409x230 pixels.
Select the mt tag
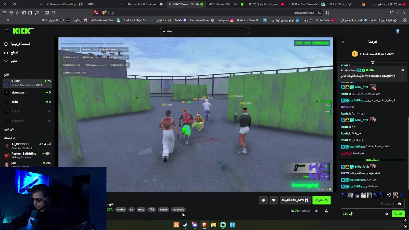coord(131,210)
